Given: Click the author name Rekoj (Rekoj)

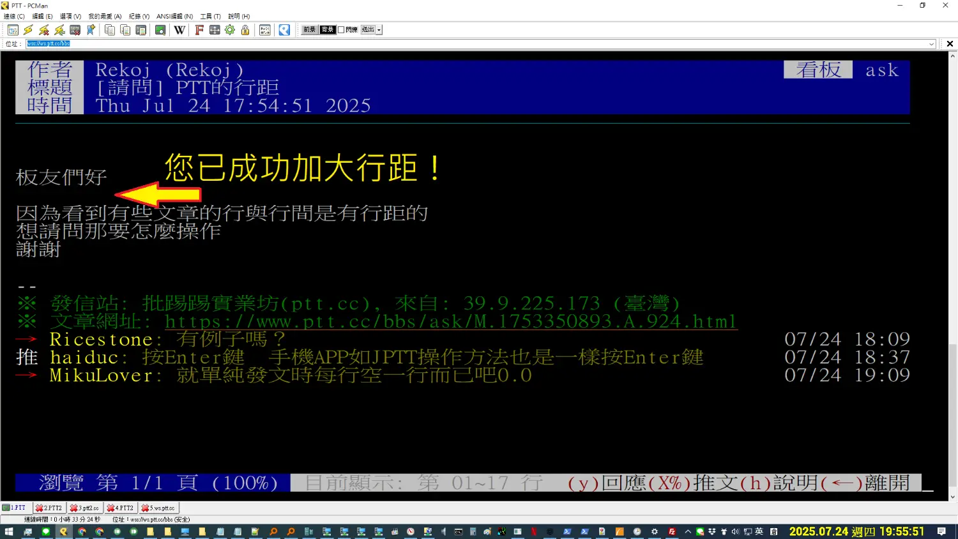Looking at the screenshot, I should 169,70.
